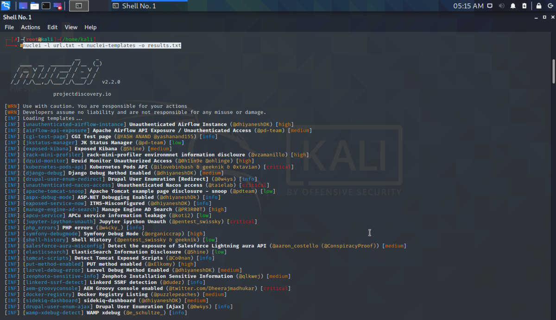The height and width of the screenshot is (320, 556).
Task: Click the terminal vertical scrollbar thumb
Action: point(553,71)
